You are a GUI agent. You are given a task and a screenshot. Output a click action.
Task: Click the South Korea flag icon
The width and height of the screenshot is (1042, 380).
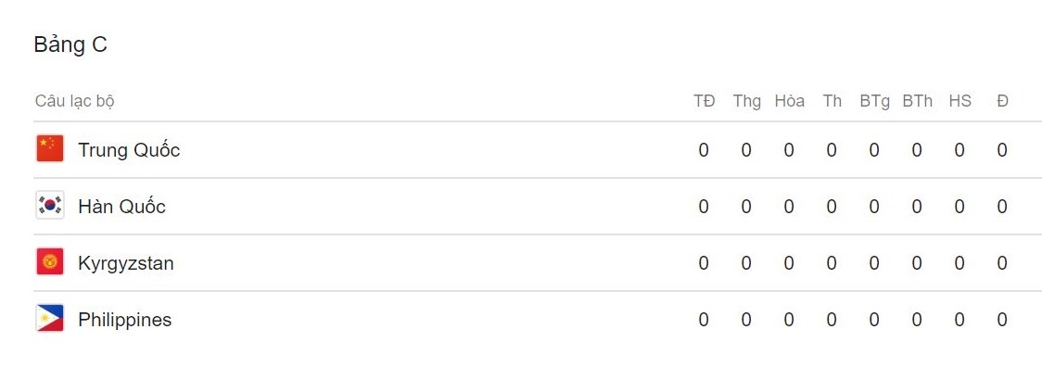49,206
